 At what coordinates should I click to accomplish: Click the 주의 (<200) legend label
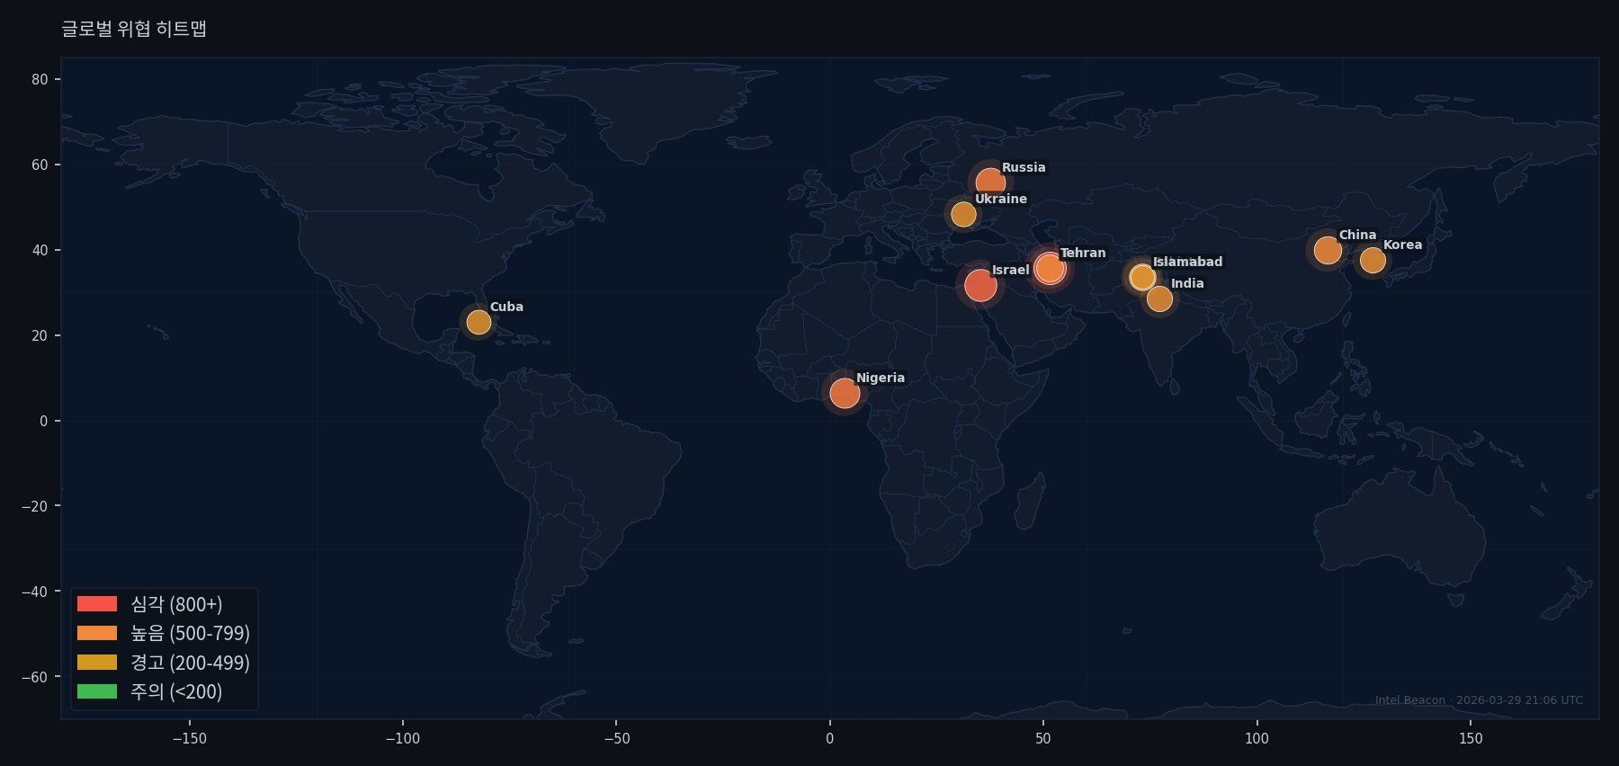(x=176, y=691)
